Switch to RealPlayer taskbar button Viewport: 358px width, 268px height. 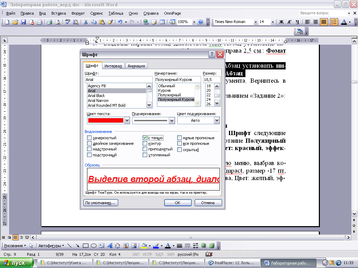click(x=232, y=263)
